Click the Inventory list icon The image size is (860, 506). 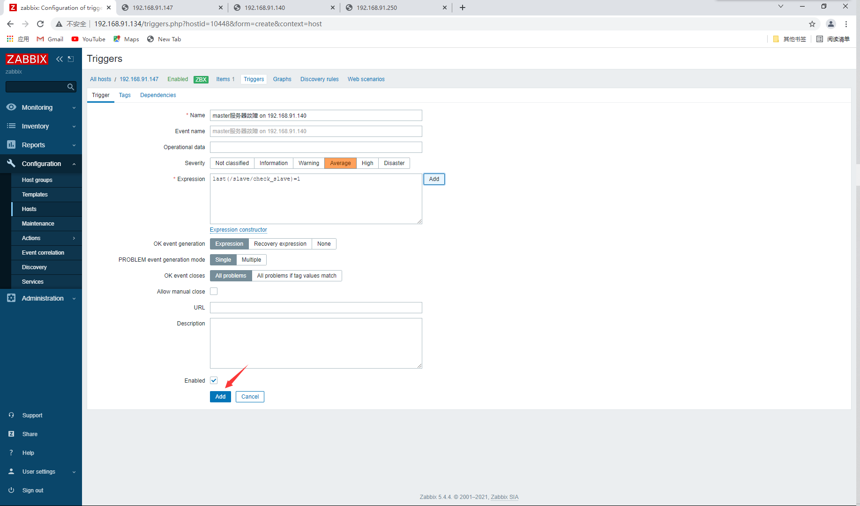11,126
